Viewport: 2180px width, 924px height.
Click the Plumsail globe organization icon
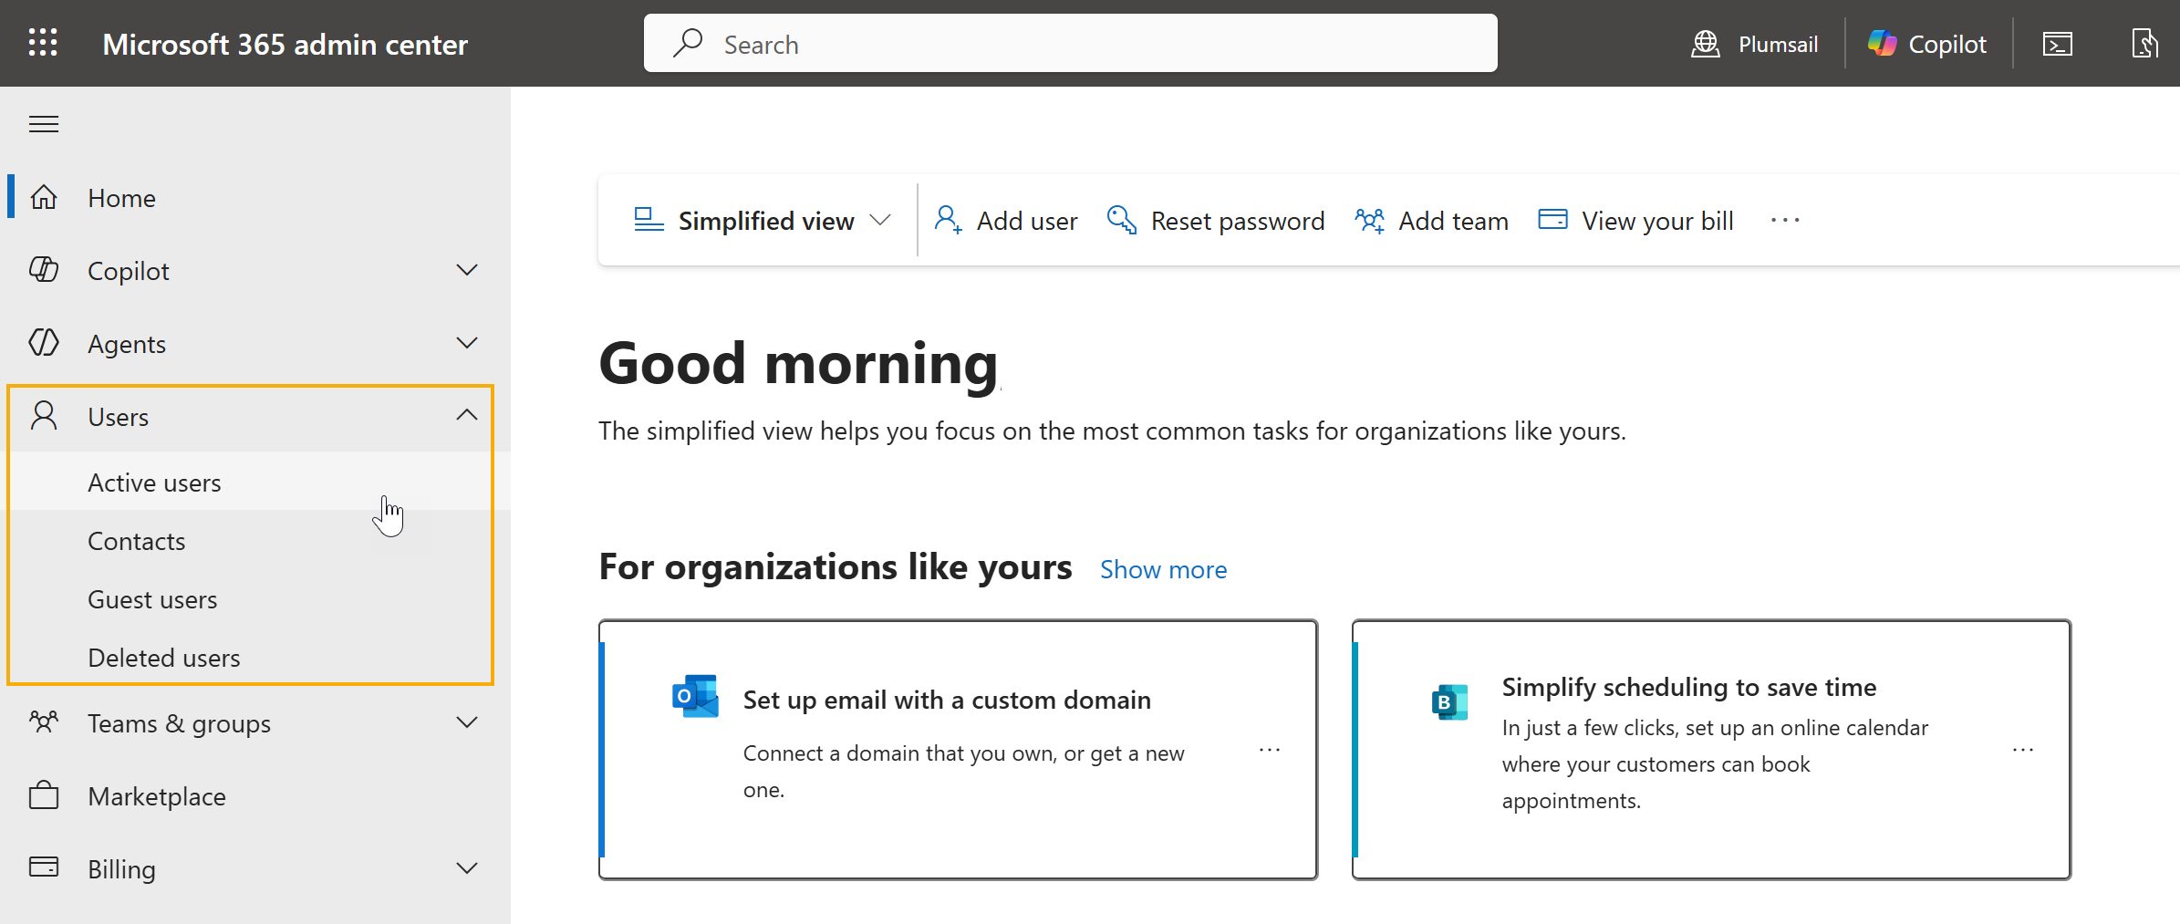coord(1706,44)
